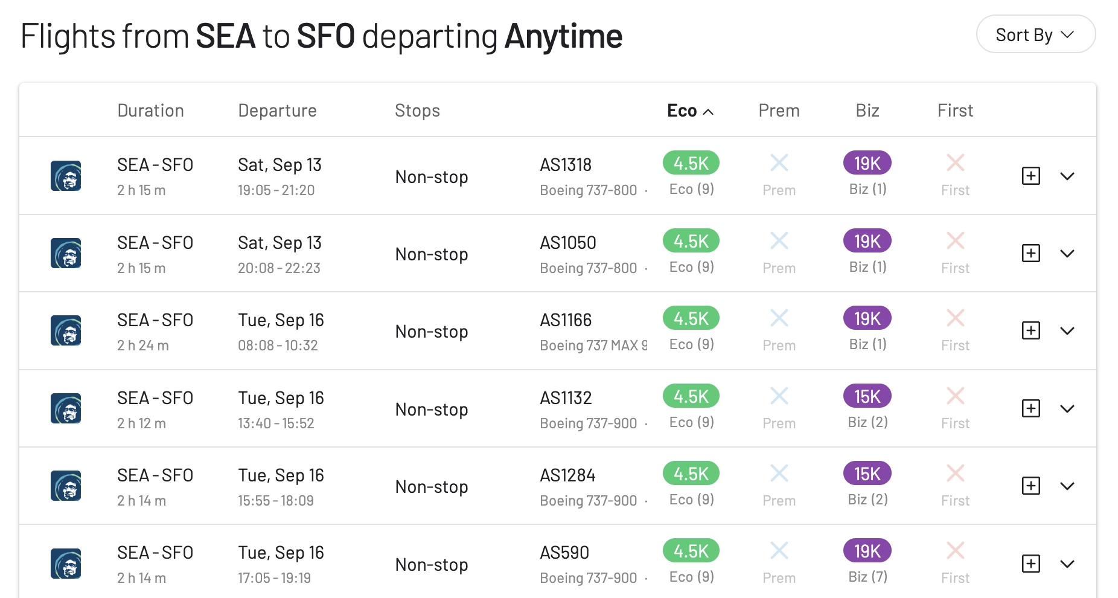This screenshot has width=1118, height=598.
Task: Click aircraft Boeing 737 MAX 9 text
Action: 593,346
